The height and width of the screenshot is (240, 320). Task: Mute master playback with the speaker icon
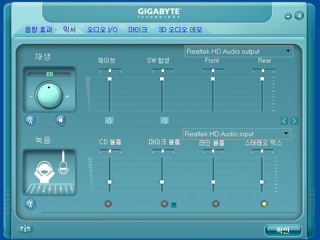pos(61,120)
